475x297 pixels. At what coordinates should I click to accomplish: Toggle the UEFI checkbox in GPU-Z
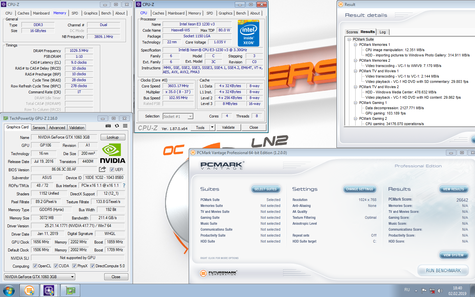pos(112,170)
